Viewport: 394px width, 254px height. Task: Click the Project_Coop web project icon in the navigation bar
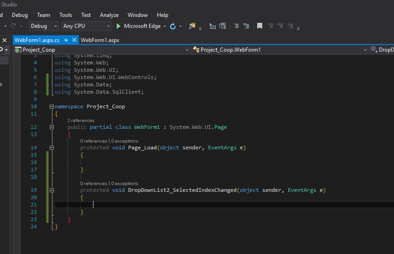point(18,50)
